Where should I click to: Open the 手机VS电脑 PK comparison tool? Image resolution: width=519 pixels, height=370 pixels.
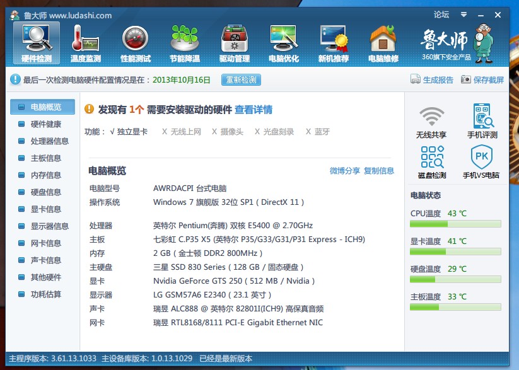pyautogui.click(x=481, y=161)
